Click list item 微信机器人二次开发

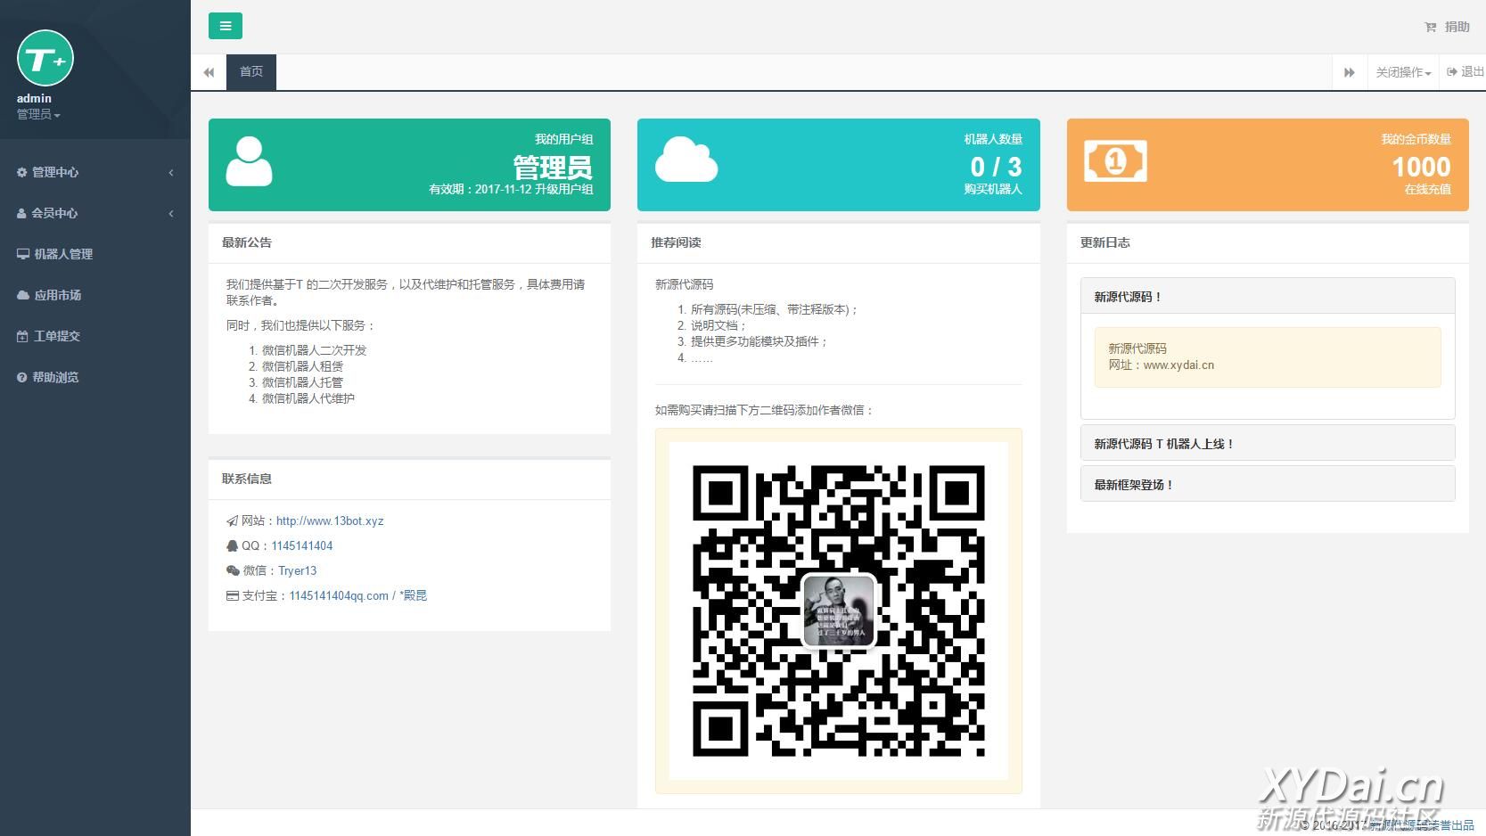pyautogui.click(x=315, y=350)
